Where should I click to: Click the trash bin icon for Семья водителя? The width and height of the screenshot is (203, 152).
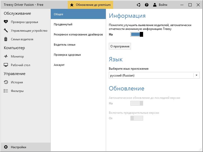pos(6,39)
